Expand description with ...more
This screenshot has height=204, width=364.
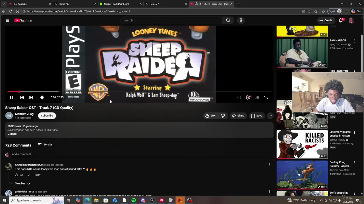(x=12, y=134)
